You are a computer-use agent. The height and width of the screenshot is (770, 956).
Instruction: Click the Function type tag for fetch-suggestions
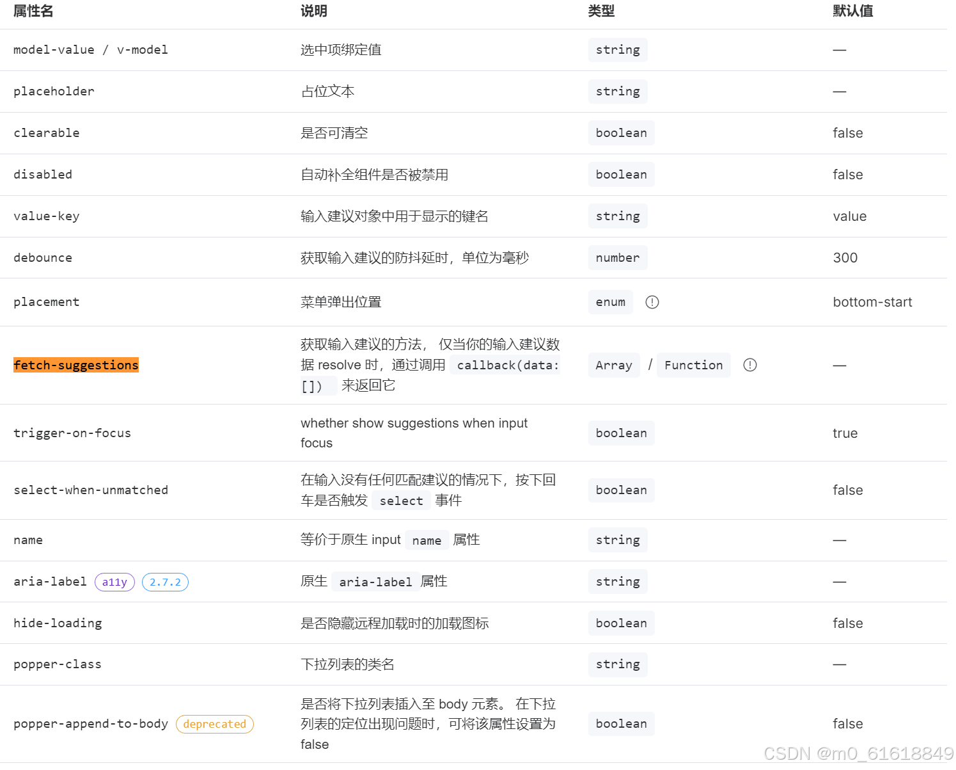(694, 365)
